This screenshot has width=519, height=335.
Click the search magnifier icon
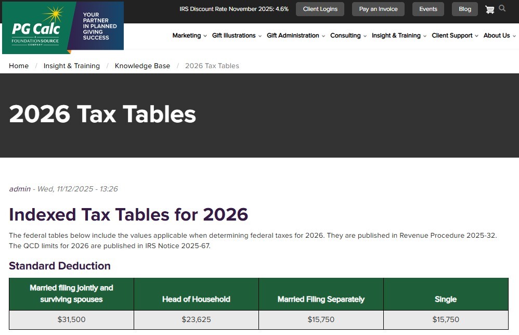click(x=502, y=9)
